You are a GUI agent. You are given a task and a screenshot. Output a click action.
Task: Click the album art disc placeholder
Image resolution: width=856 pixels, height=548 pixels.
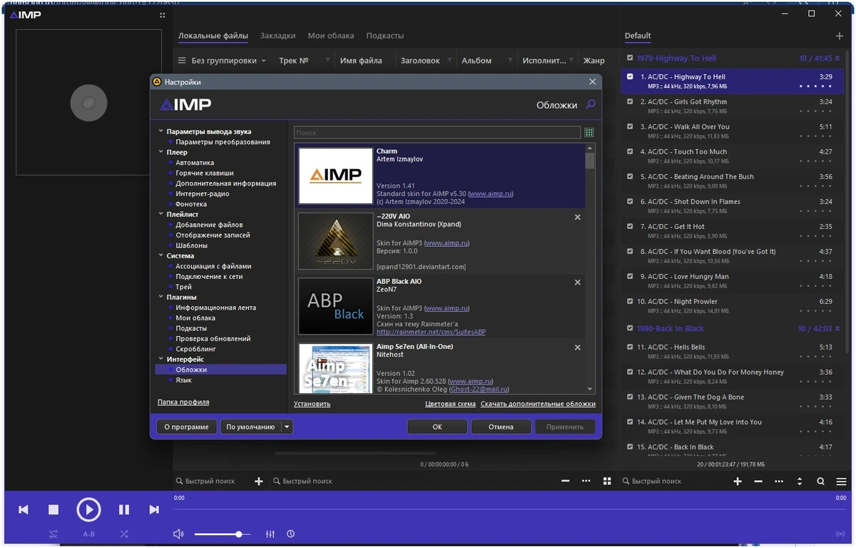[x=88, y=103]
